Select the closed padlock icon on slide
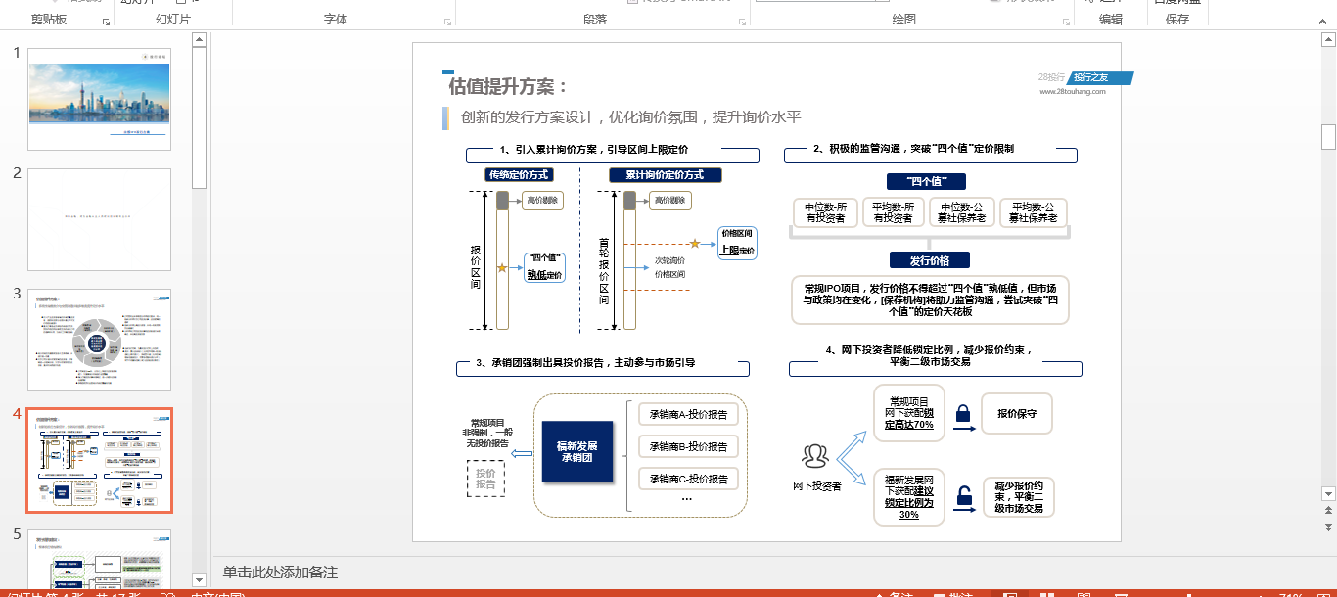 click(963, 412)
